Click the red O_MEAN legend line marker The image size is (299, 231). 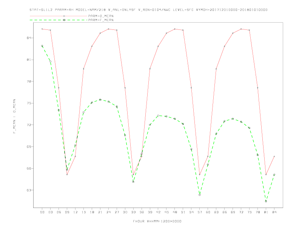(64, 16)
